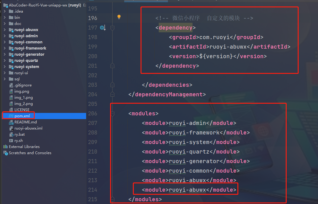Expand the ruoyi-framework module arrow
Screen dimensions: 318x204
[5, 48]
